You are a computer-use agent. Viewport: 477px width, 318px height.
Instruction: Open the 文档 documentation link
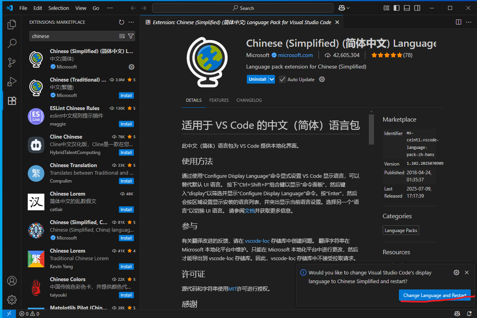coord(250,211)
